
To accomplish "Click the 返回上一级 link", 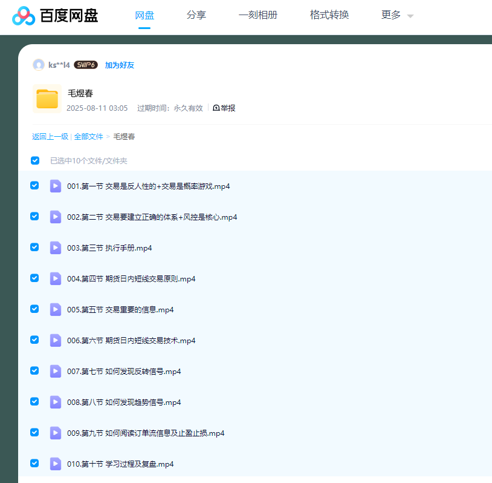I will tap(50, 137).
